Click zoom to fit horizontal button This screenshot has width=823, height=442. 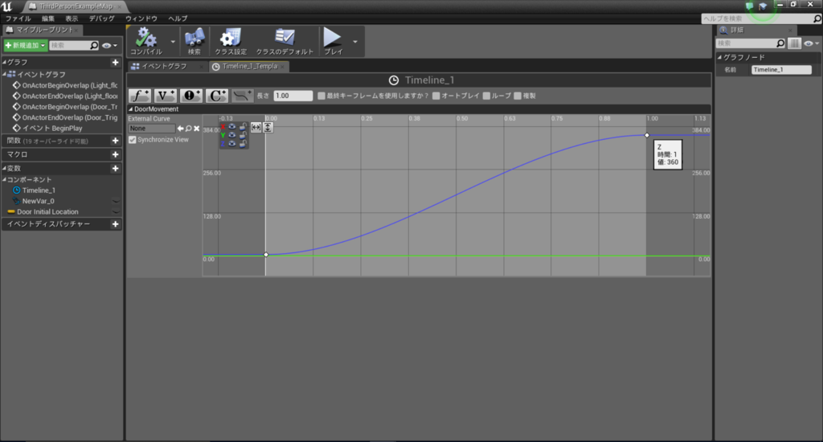coord(256,127)
